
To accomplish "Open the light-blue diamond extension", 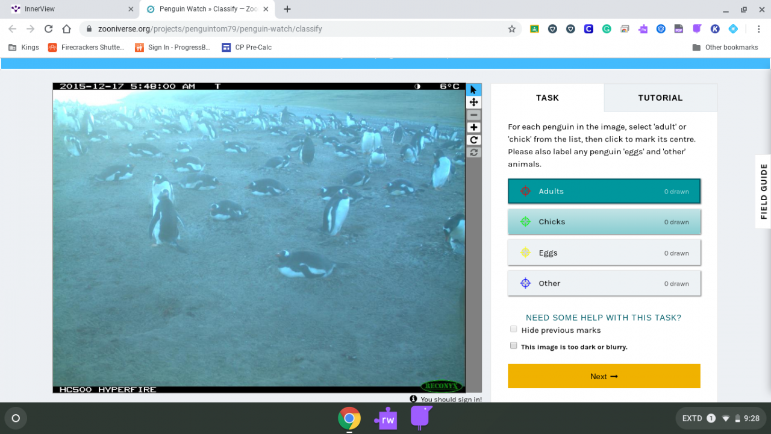I will coord(733,29).
